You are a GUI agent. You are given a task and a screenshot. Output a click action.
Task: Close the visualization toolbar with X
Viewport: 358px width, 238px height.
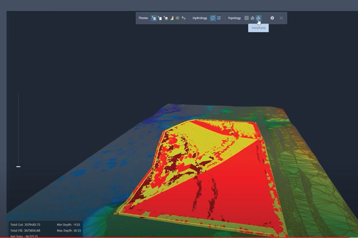[281, 18]
